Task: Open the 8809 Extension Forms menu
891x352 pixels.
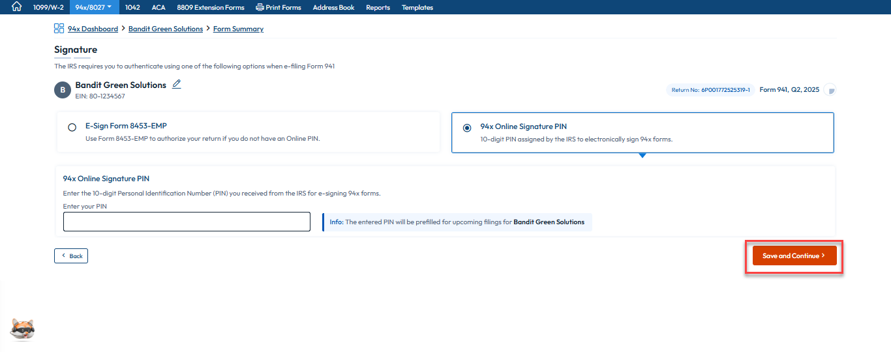Action: [x=211, y=7]
